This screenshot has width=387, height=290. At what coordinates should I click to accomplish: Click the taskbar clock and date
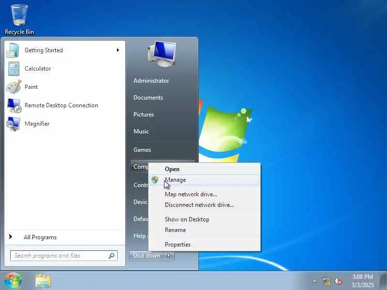pyautogui.click(x=362, y=281)
